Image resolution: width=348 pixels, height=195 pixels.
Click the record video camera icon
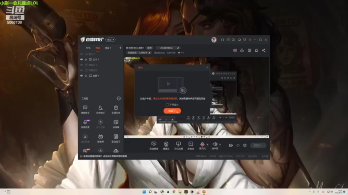click(x=231, y=145)
